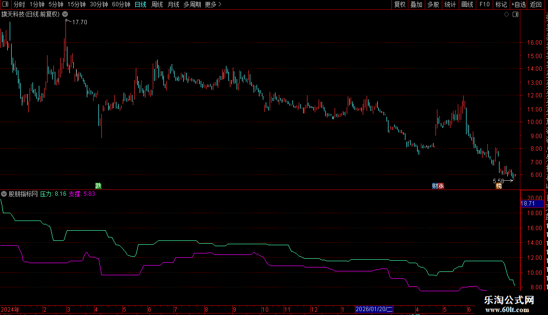
Task: Select the 30分钟 period tab
Action: (x=98, y=4)
